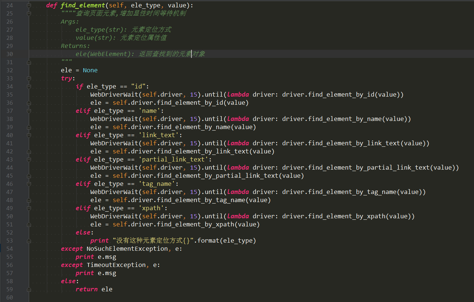
Task: Click the Chinese string 没有这种元素定位方式{}
Action: pos(153,241)
